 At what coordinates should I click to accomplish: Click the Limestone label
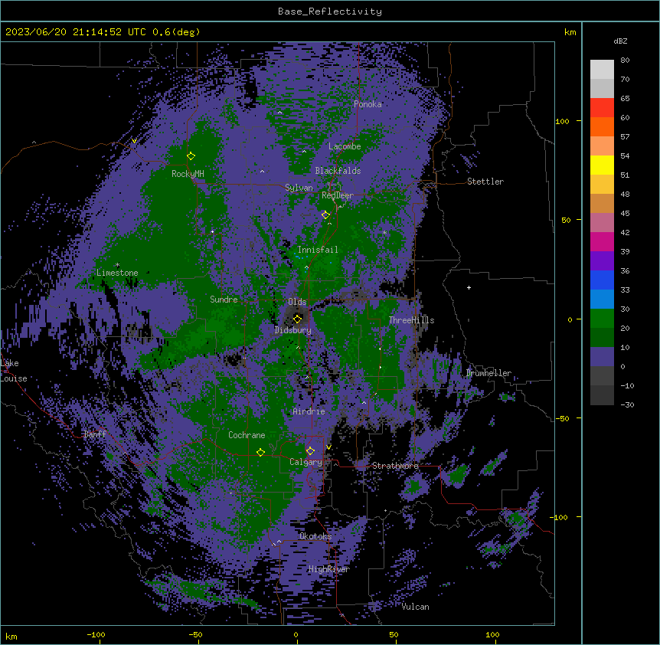117,273
